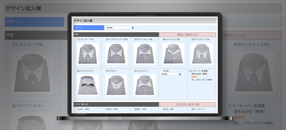Select the ②中丸 27% cuff radio button
This screenshot has width=286, height=130.
tap(104, 109)
